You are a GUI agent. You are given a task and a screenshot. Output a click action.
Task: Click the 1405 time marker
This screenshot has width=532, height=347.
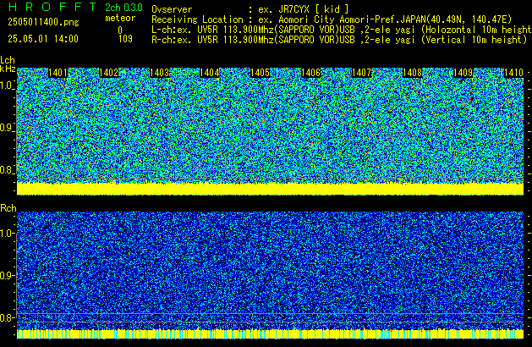pyautogui.click(x=261, y=73)
